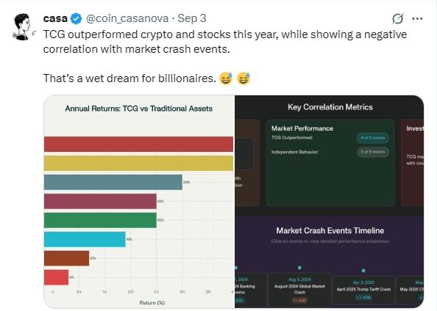The width and height of the screenshot is (437, 311).
Task: Open the Sep 3 post timestamp
Action: pyautogui.click(x=192, y=18)
